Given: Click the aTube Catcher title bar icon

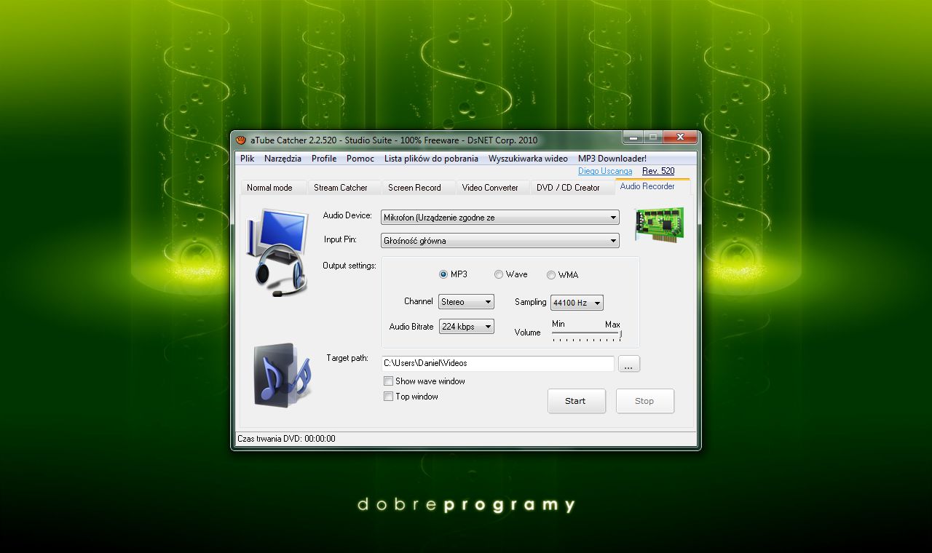Looking at the screenshot, I should 241,140.
